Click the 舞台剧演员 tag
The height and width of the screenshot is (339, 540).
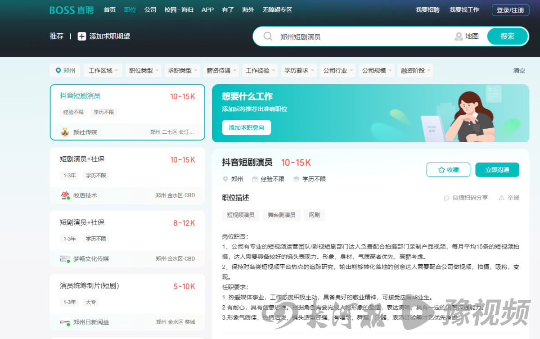click(282, 215)
